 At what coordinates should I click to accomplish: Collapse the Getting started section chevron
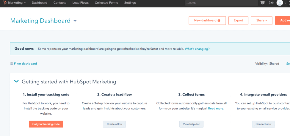click(16, 81)
